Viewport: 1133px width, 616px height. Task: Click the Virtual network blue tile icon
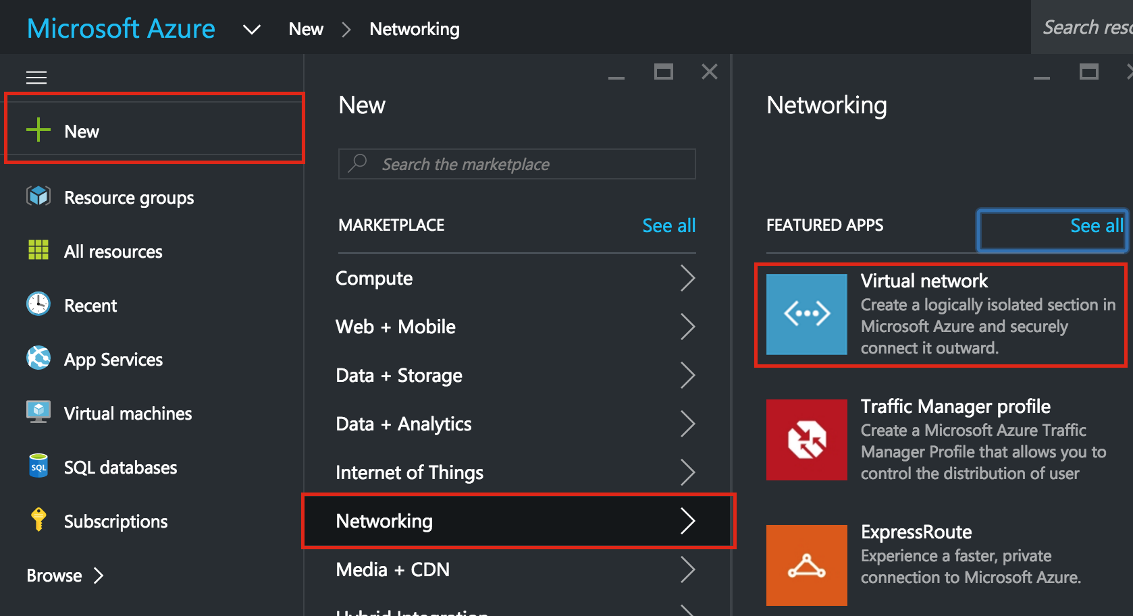[x=806, y=314]
